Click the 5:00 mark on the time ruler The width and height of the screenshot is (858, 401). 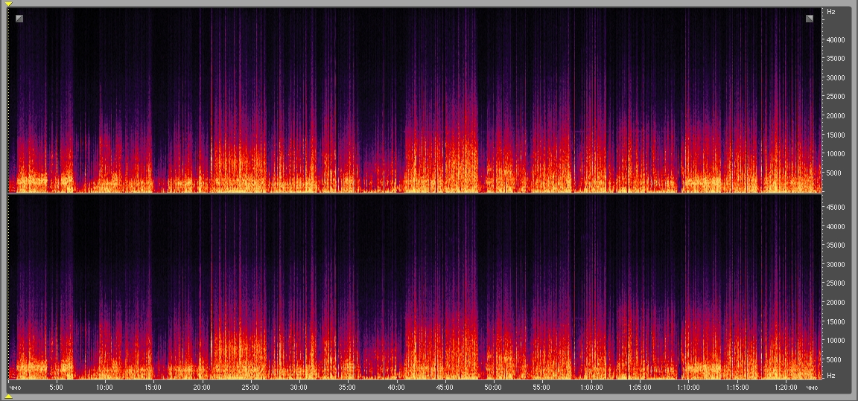(x=56, y=388)
